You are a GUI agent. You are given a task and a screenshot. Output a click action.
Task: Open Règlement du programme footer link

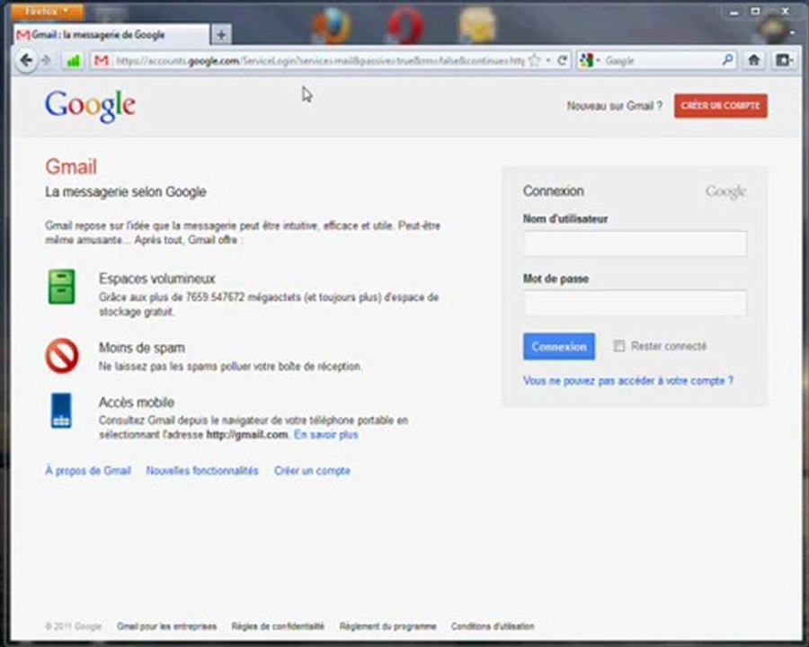coord(387,626)
